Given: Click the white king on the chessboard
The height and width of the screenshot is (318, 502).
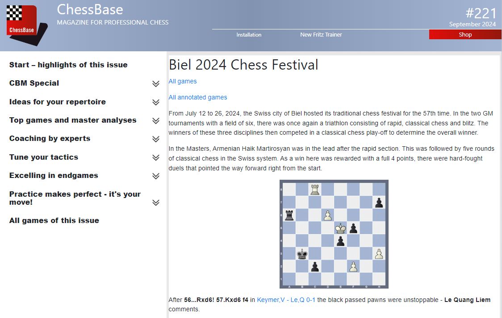Looking at the screenshot, I should (x=341, y=228).
